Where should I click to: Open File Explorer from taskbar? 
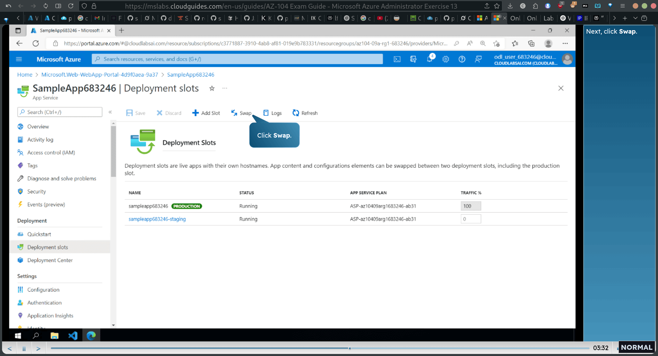(x=54, y=336)
